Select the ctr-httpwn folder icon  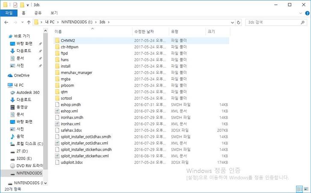point(57,47)
